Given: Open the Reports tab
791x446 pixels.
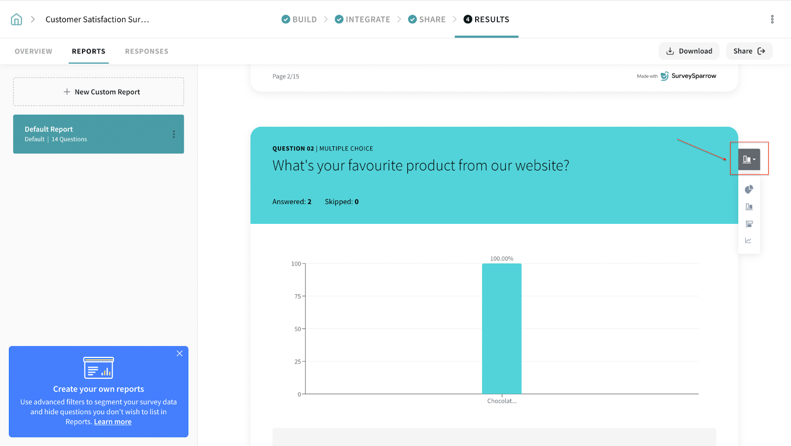Looking at the screenshot, I should pyautogui.click(x=88, y=51).
